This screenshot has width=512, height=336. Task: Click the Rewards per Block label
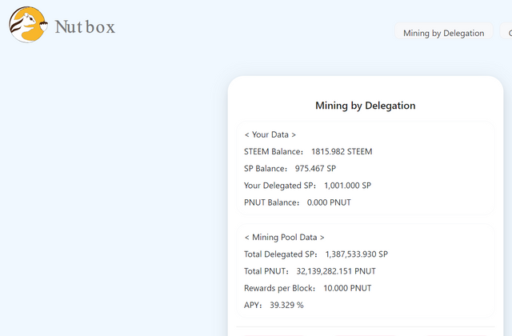(x=279, y=288)
